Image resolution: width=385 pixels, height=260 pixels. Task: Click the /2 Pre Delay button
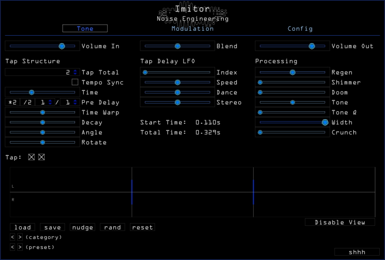pyautogui.click(x=27, y=102)
